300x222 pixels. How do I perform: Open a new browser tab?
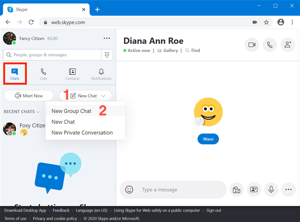click(97, 9)
